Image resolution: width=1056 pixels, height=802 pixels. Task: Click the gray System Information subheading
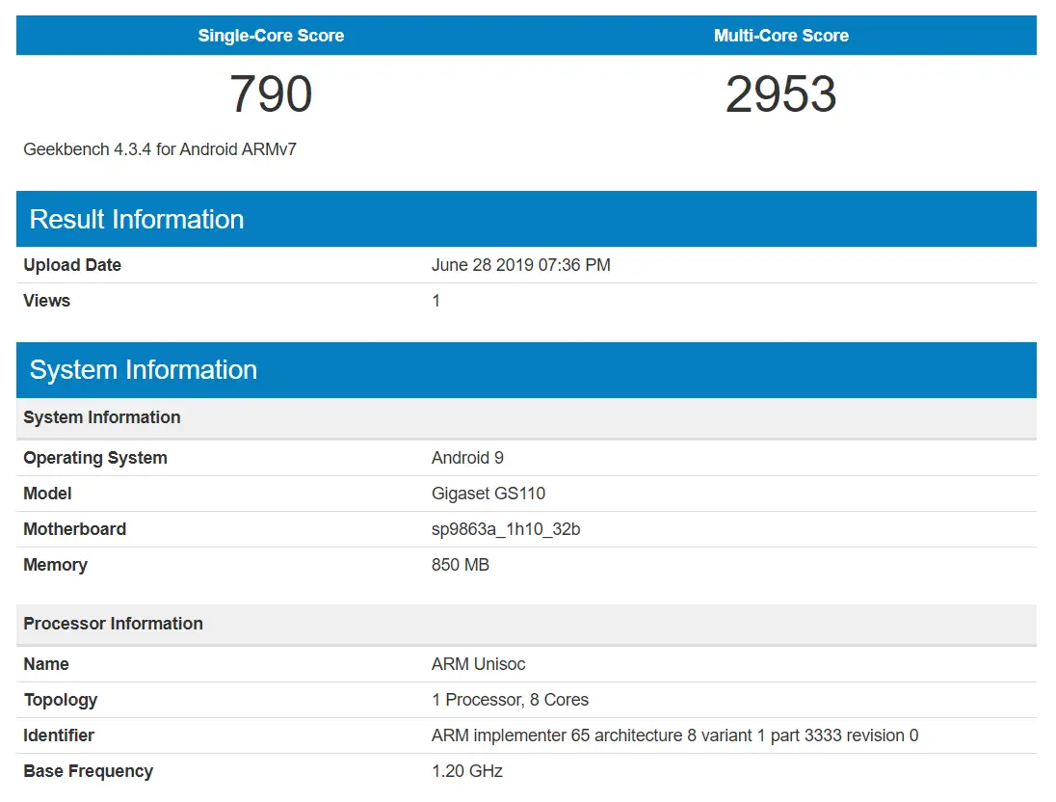click(102, 417)
